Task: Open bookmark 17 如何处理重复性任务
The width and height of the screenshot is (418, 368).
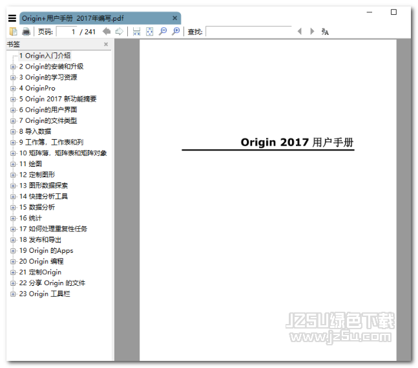Action: [x=54, y=229]
